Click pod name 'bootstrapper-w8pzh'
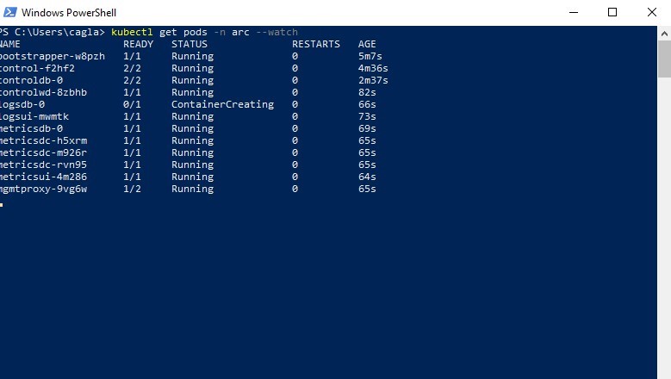671x379 pixels. click(x=53, y=57)
